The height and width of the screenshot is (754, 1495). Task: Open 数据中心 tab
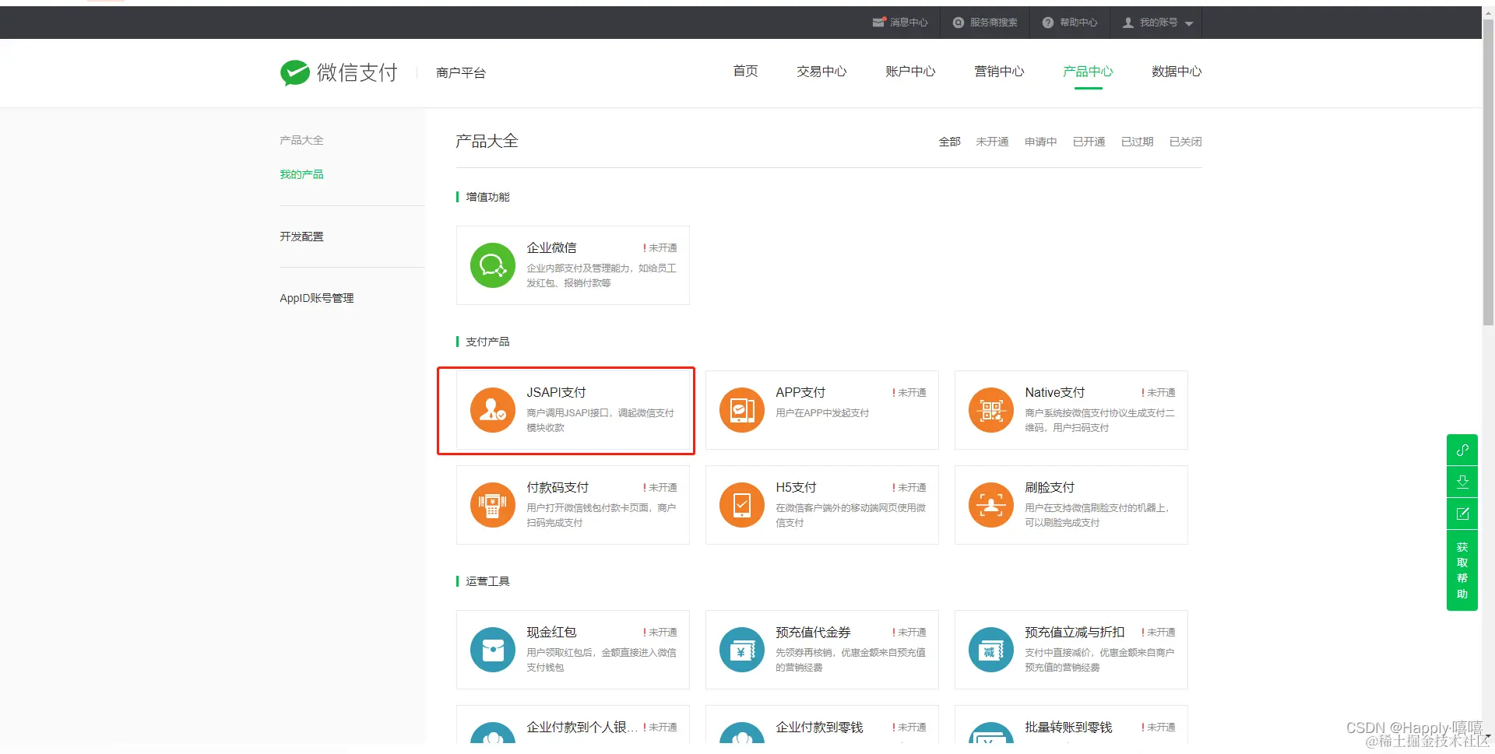click(x=1177, y=72)
